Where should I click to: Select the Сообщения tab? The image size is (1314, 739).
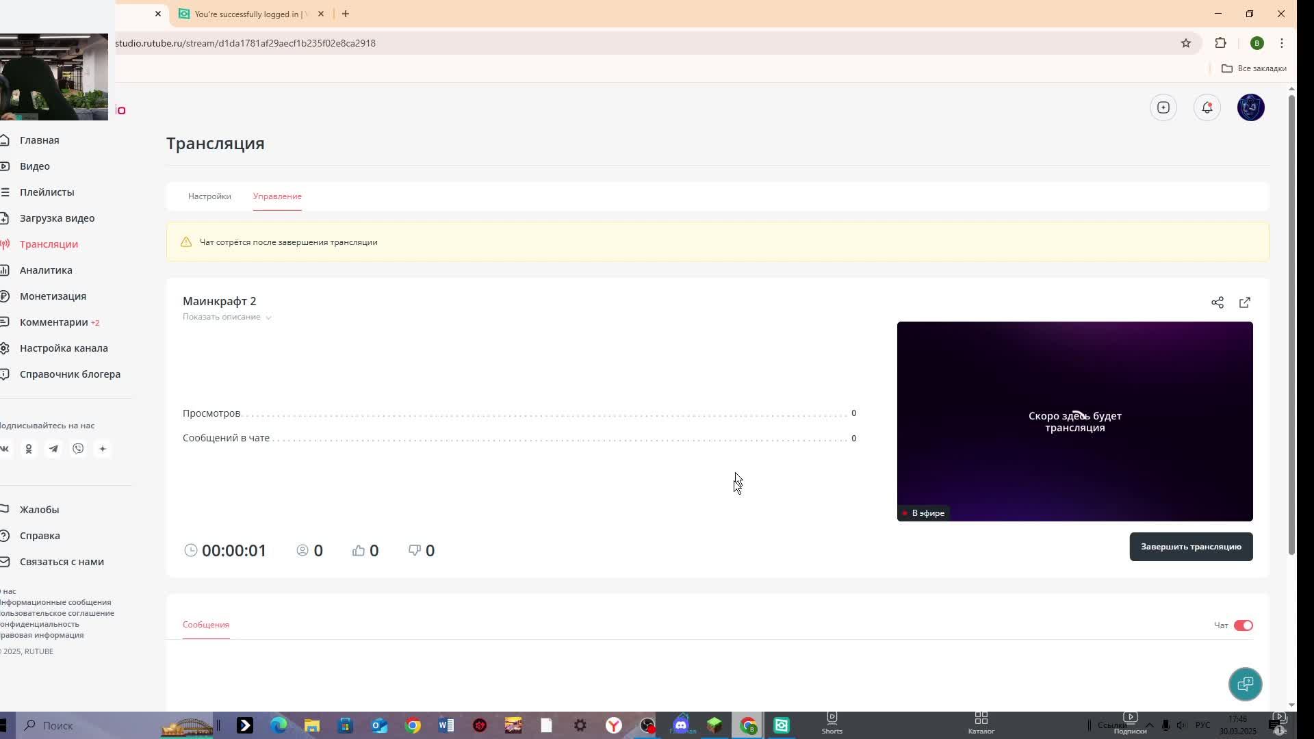click(205, 625)
